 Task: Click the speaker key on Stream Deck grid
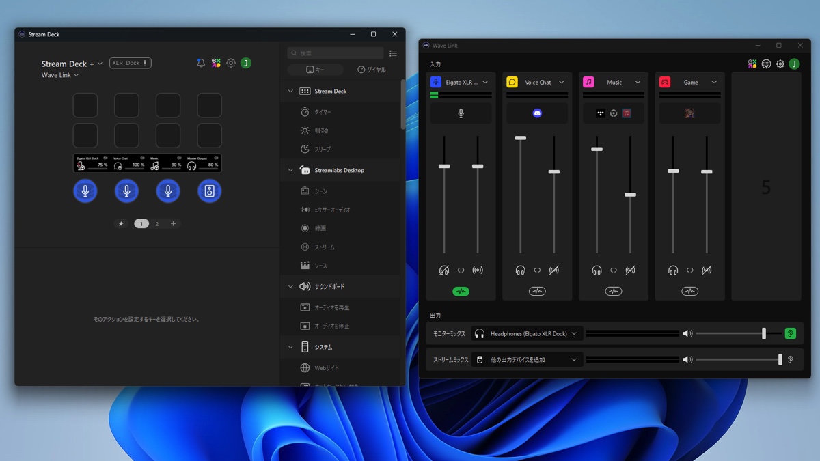210,191
